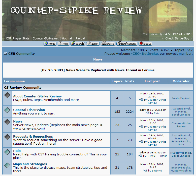
Task: Go to last post icon in Help row
Action: pyautogui.click(x=140, y=156)
